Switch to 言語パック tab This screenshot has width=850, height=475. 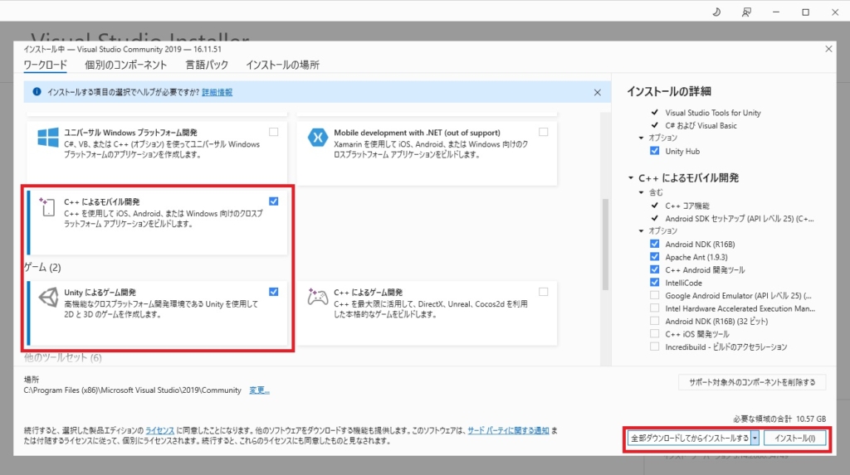coord(207,65)
